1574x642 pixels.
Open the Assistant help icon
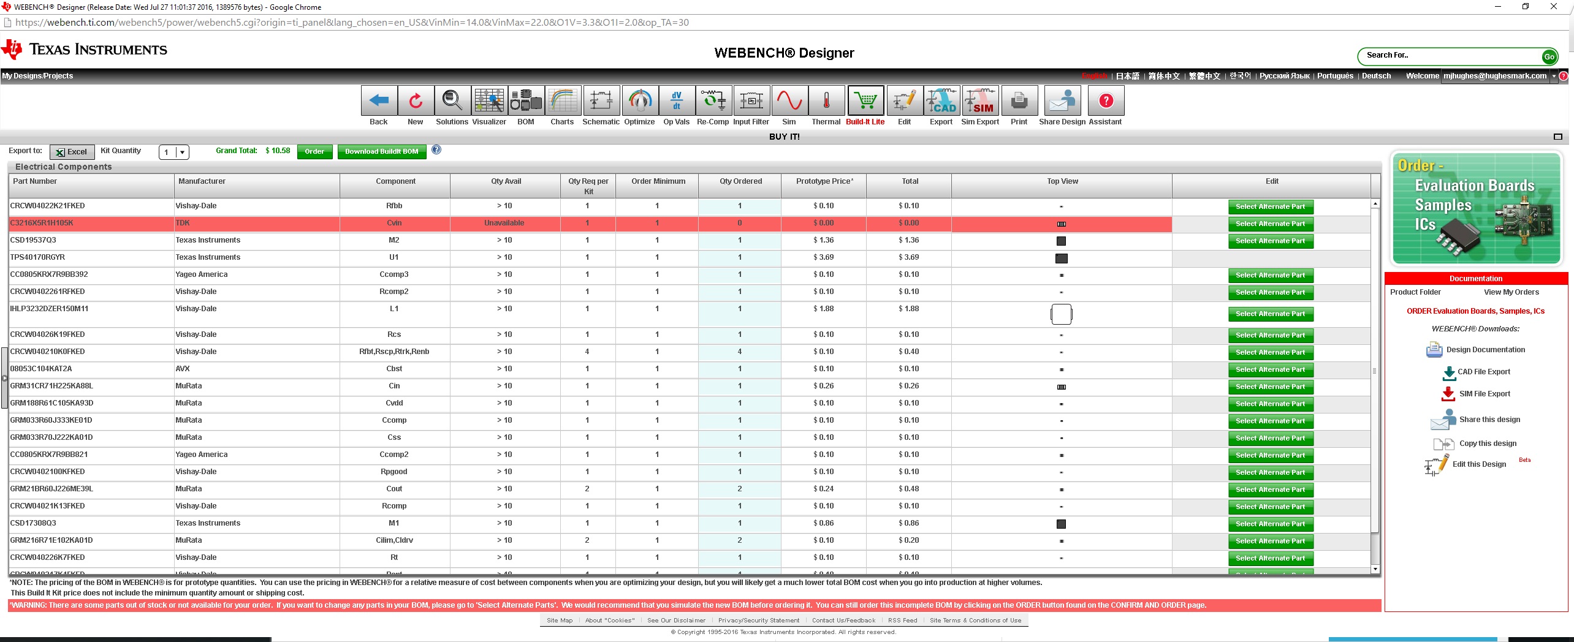click(x=1106, y=100)
